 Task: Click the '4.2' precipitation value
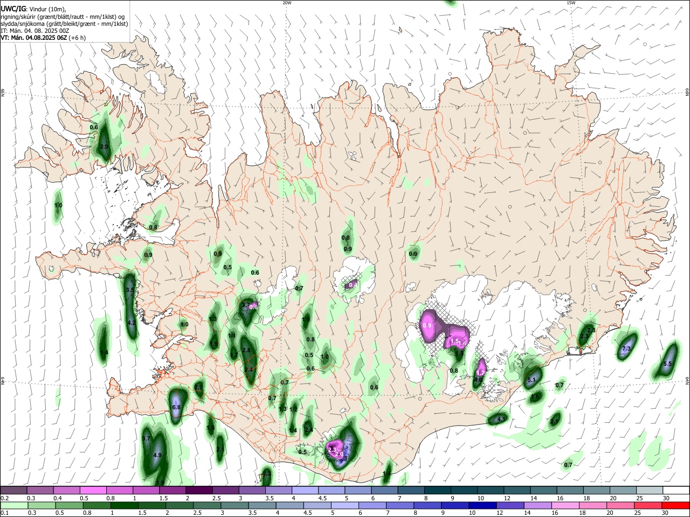pos(132,323)
